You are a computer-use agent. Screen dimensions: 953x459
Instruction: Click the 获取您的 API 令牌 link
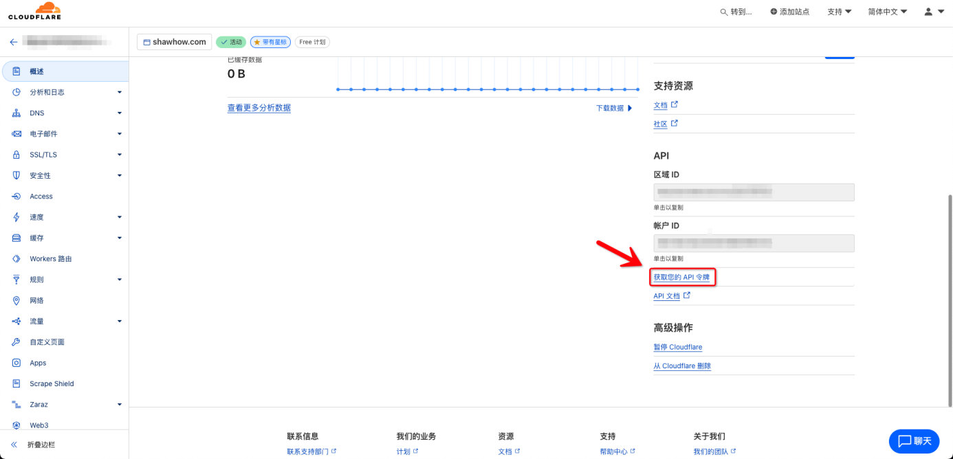[682, 276]
